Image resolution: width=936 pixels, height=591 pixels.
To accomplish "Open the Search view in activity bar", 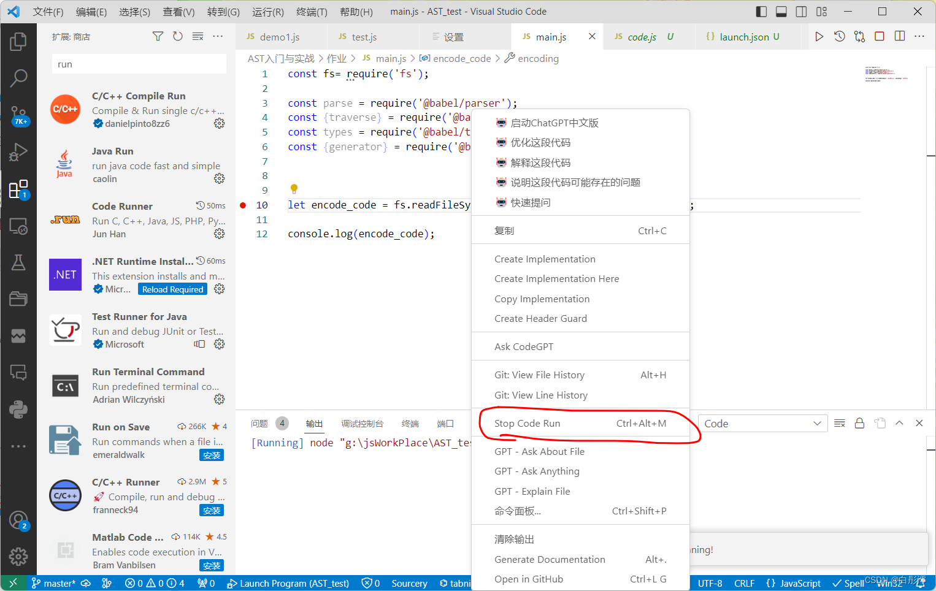I will pyautogui.click(x=18, y=78).
